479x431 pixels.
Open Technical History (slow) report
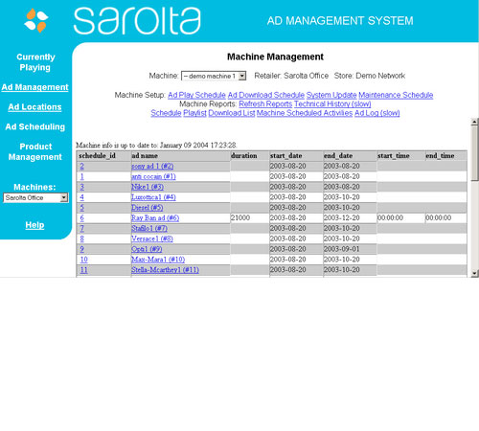[x=332, y=104]
